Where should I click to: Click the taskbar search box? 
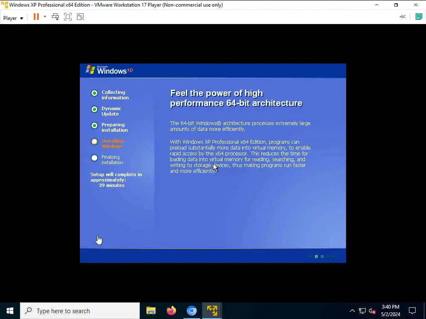point(80,311)
